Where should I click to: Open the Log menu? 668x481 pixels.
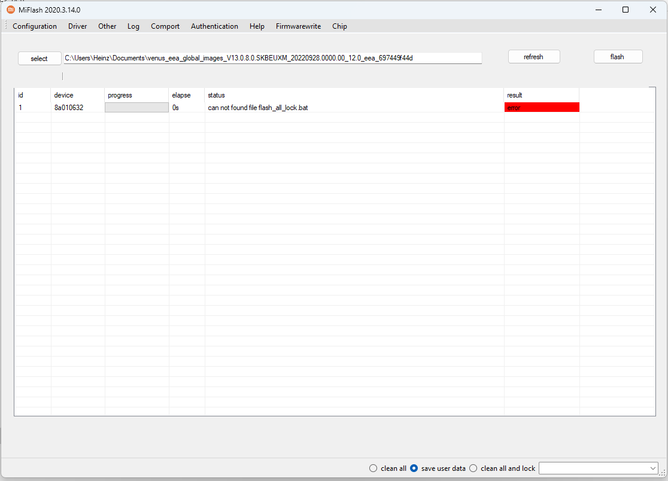[133, 26]
